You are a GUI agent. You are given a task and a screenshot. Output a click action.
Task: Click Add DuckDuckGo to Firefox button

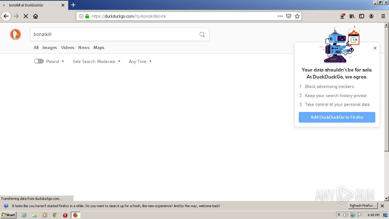337,117
